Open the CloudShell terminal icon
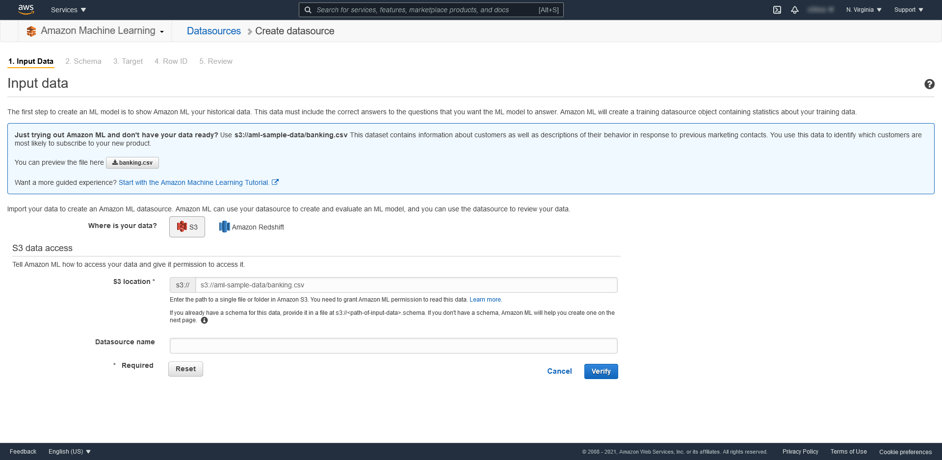Viewport: 942px width, 460px height. click(x=777, y=10)
